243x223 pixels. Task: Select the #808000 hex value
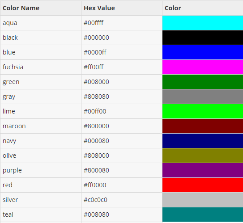[122, 156]
